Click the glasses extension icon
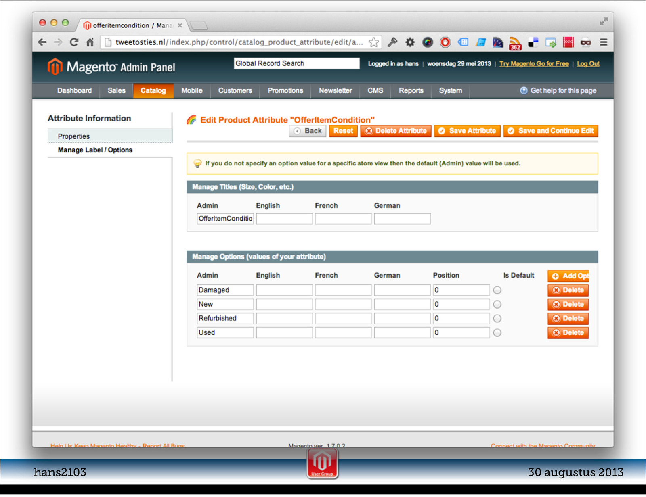Screen dimensions: 646x497 pyautogui.click(x=586, y=42)
